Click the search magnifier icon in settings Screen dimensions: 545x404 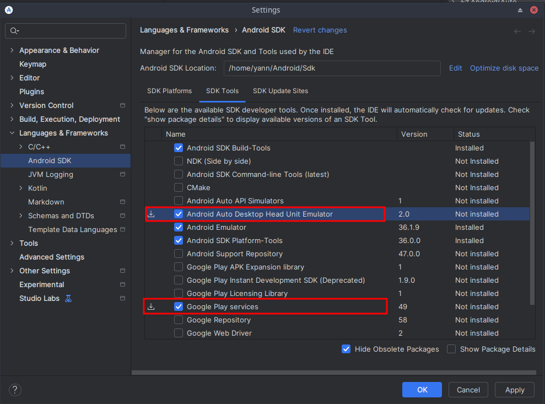click(x=14, y=31)
